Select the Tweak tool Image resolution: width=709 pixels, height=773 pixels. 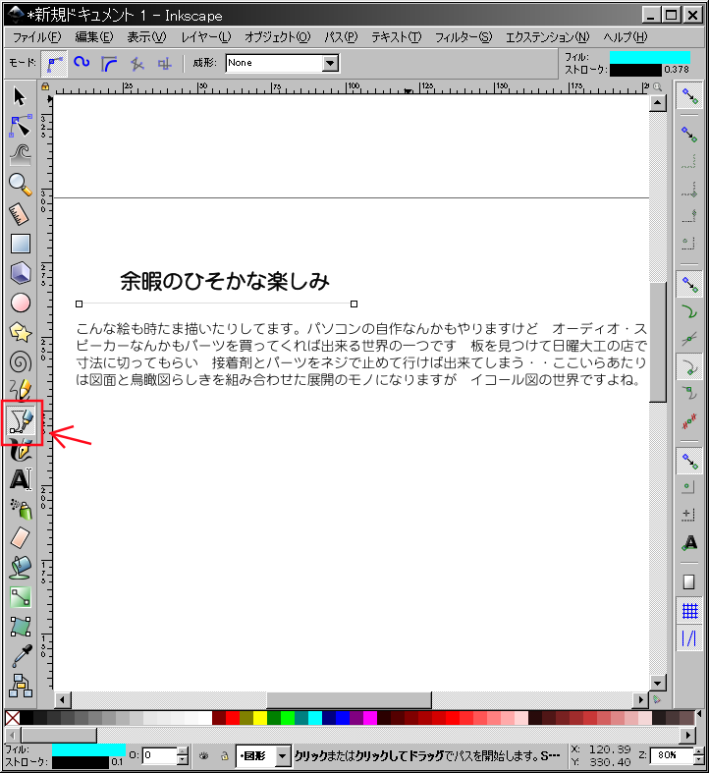click(x=21, y=155)
